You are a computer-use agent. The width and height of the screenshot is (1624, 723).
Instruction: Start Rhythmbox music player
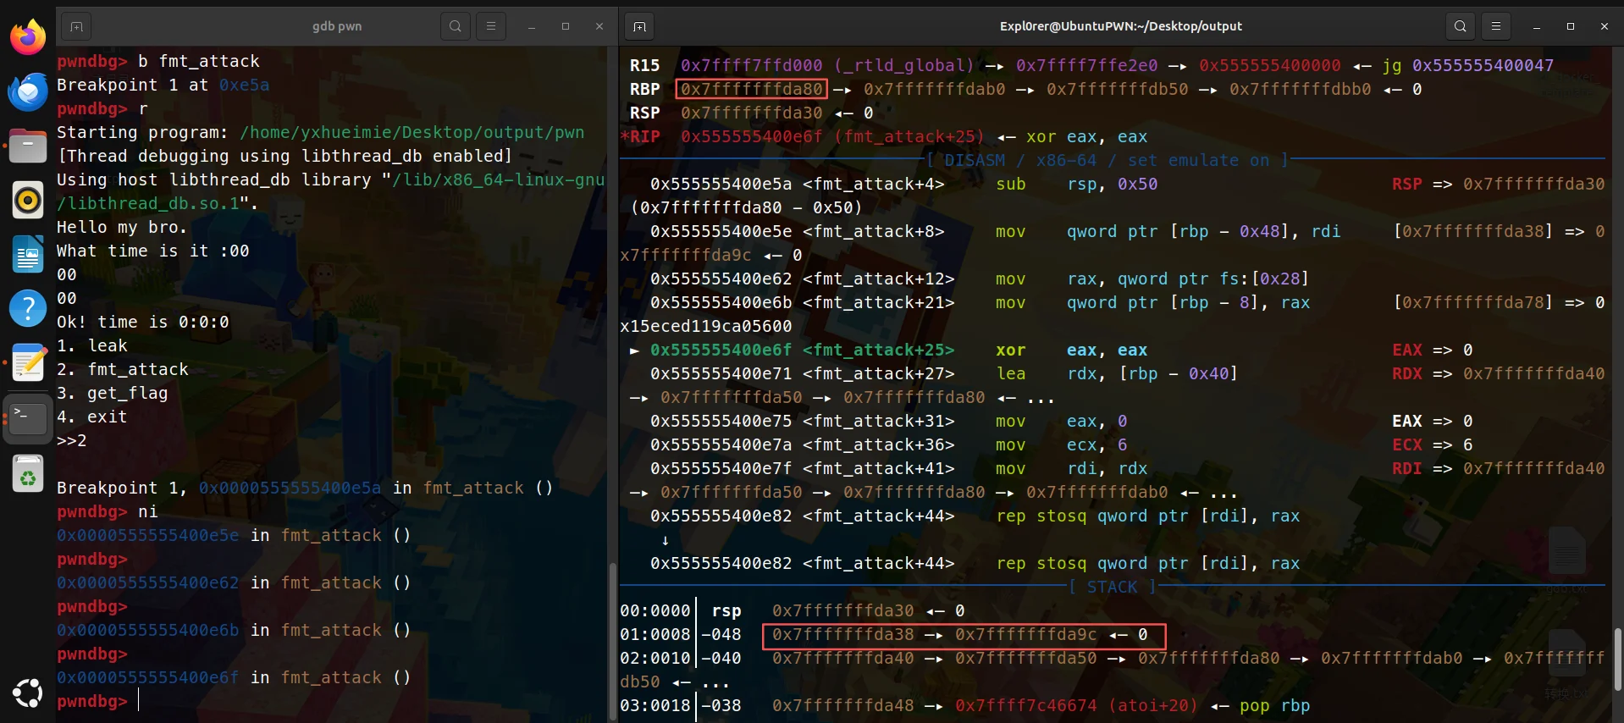pyautogui.click(x=28, y=201)
